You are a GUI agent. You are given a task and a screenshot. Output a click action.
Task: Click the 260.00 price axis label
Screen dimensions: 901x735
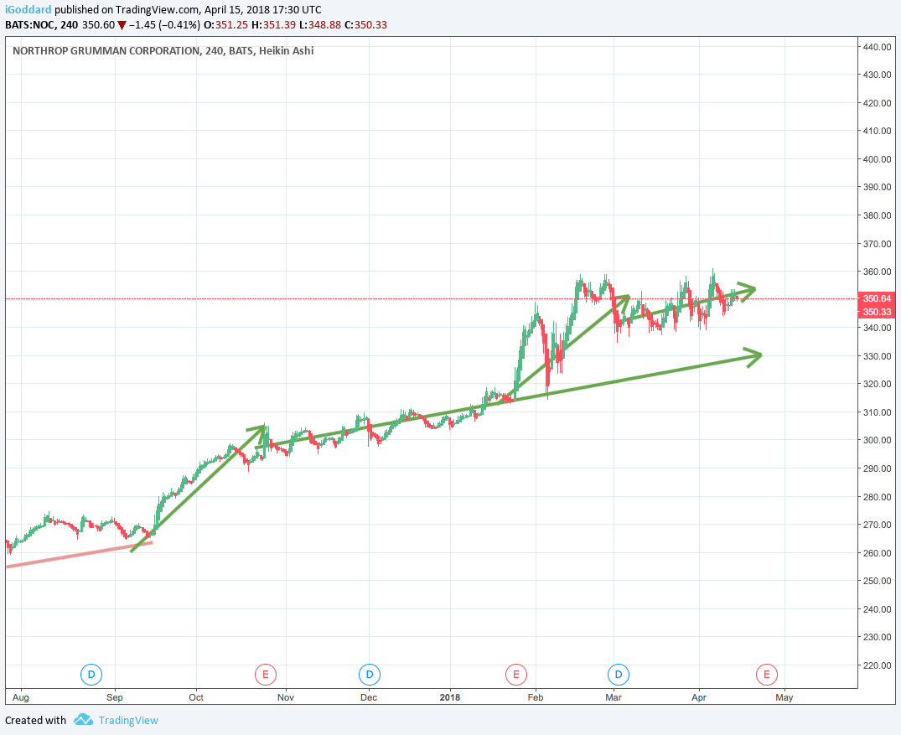pyautogui.click(x=877, y=553)
